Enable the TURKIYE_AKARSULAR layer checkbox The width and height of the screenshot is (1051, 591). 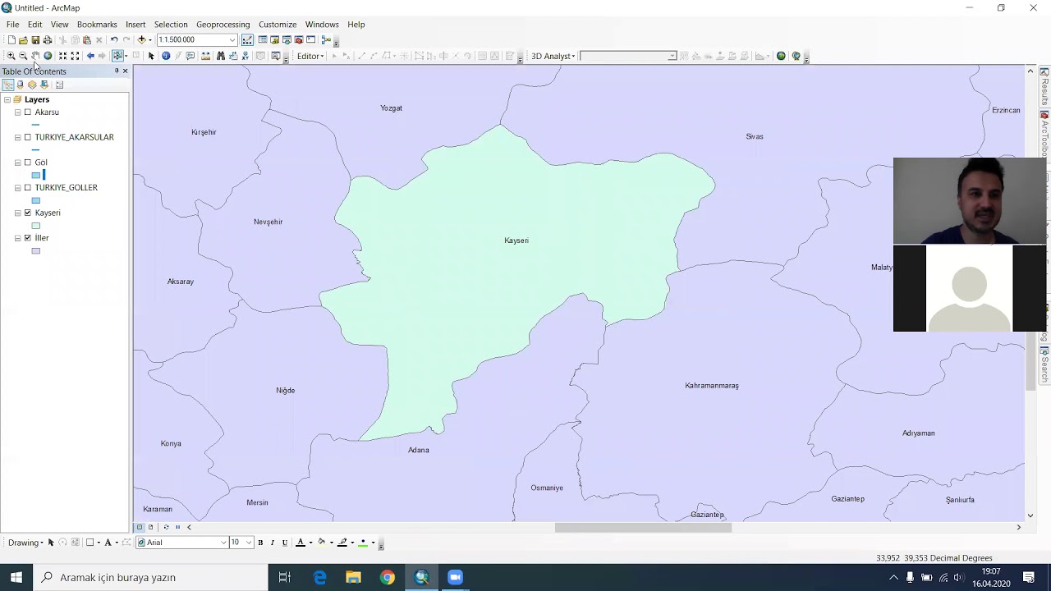coord(28,137)
